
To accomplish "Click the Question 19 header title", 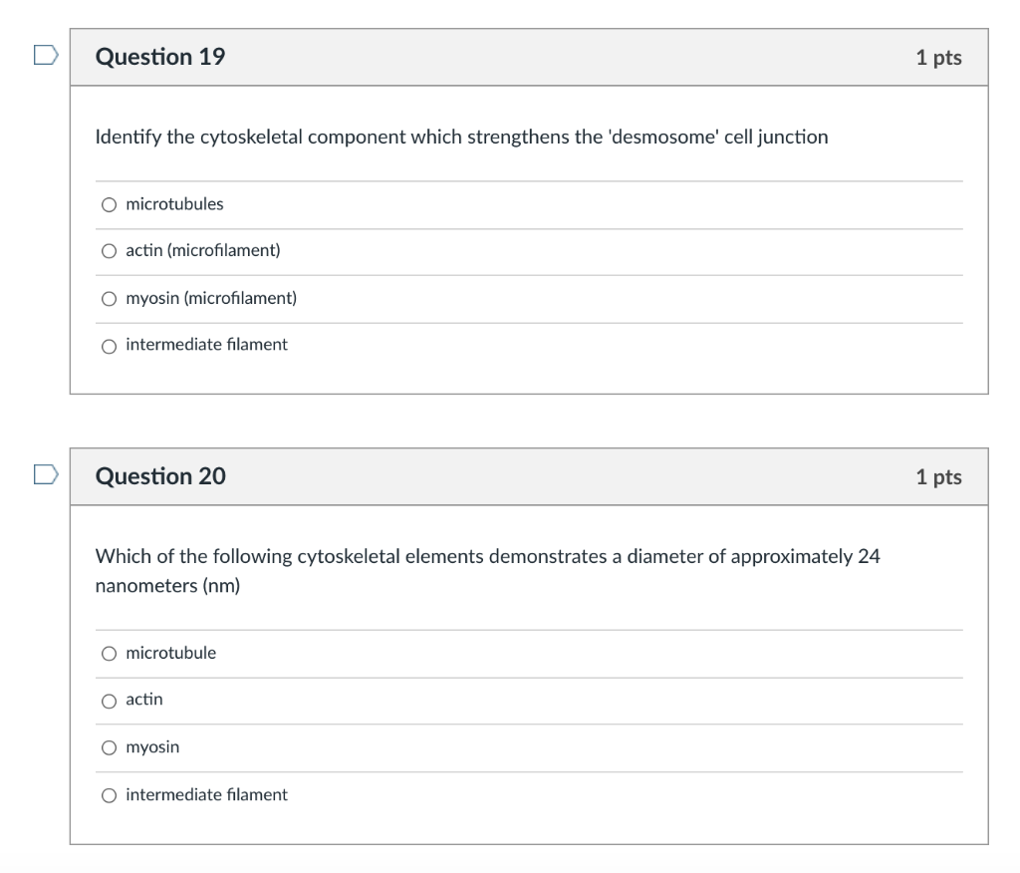I will (160, 57).
